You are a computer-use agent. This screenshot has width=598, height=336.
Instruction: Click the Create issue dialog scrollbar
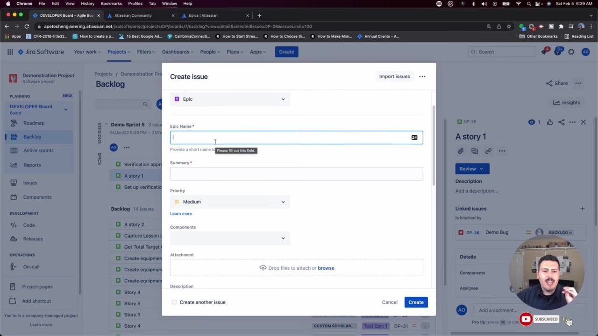click(434, 145)
